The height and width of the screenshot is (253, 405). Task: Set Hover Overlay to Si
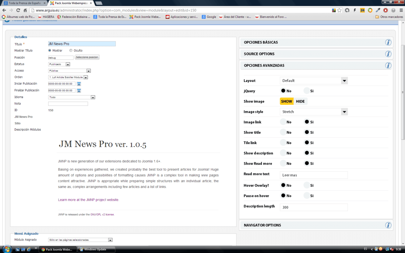pos(307,185)
